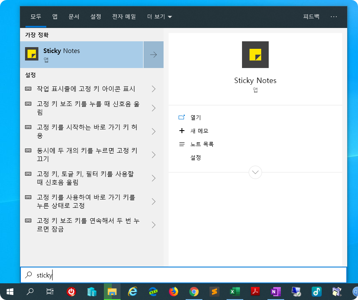
Task: Open File Explorer from taskbar
Action: click(112, 292)
